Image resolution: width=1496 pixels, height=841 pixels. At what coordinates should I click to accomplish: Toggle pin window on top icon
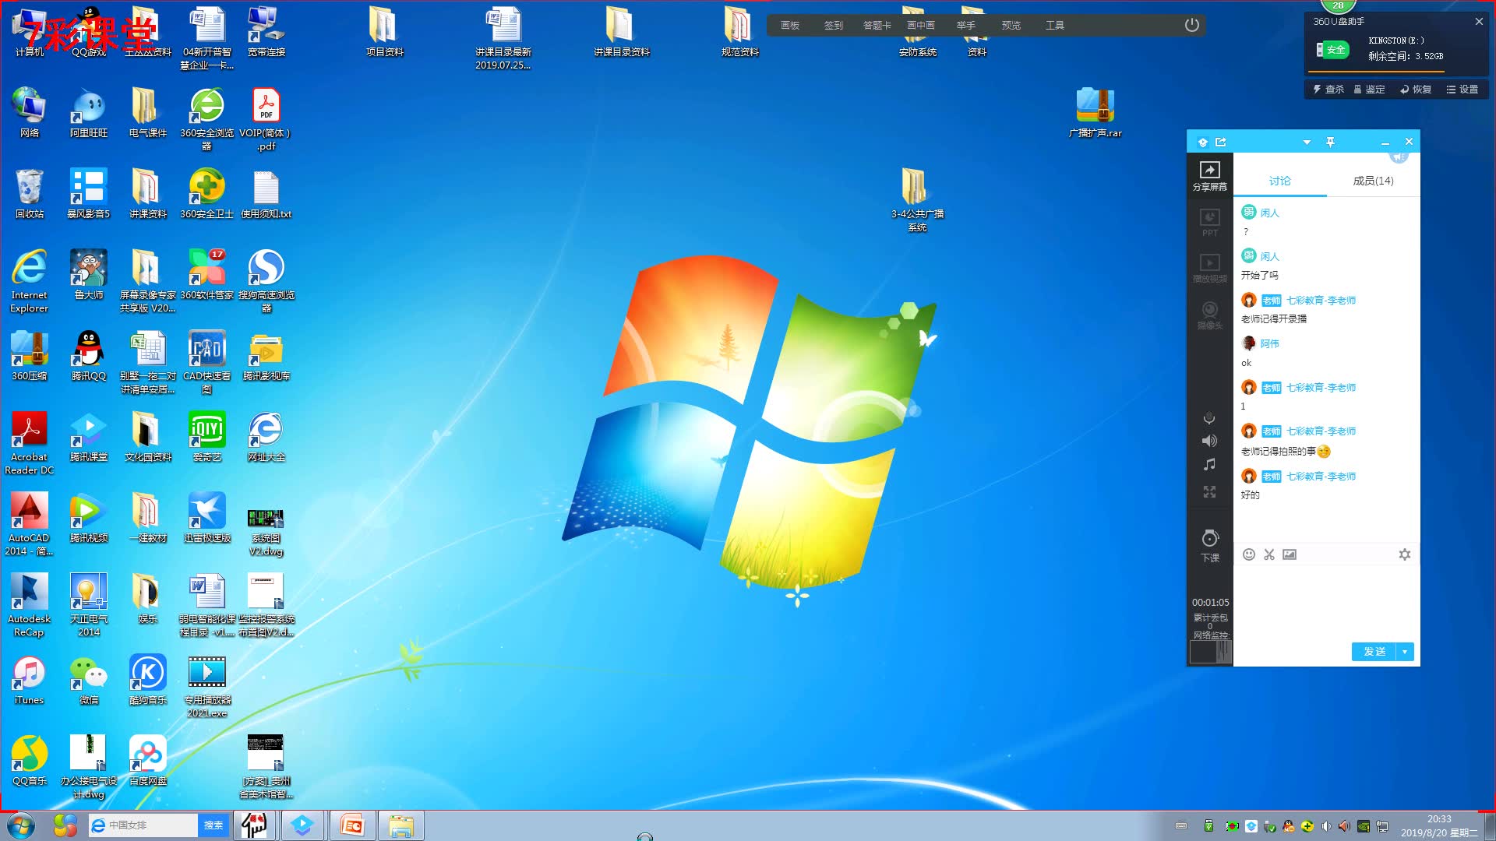point(1330,142)
